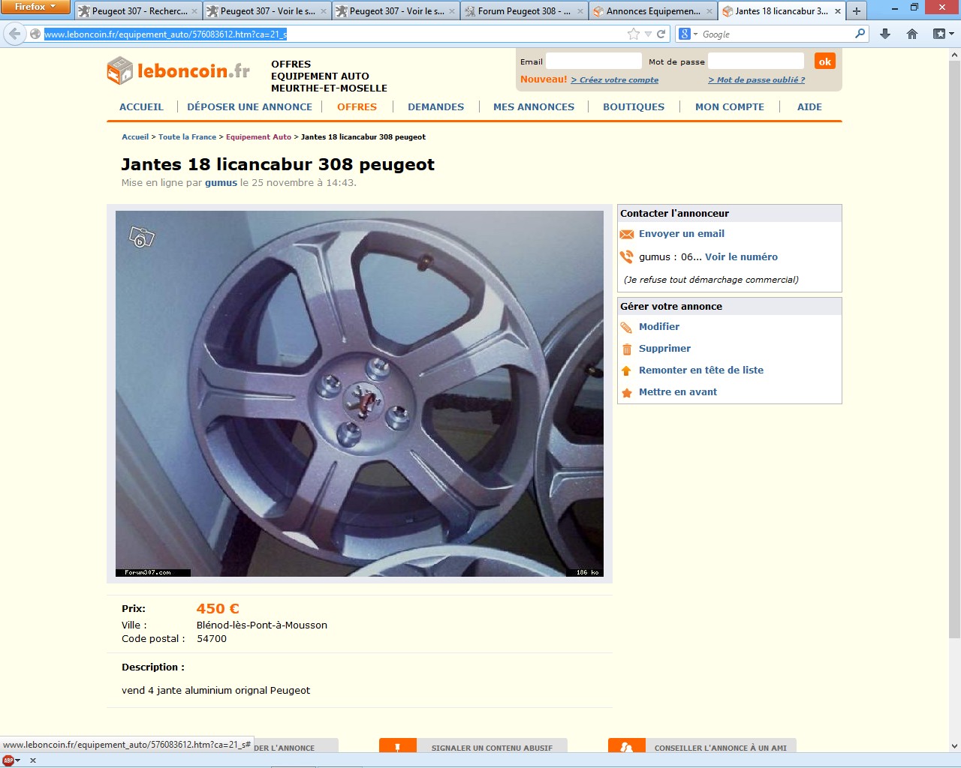961x768 pixels.
Task: Open the bookmarks menu dropdown arrow
Action: [x=951, y=34]
